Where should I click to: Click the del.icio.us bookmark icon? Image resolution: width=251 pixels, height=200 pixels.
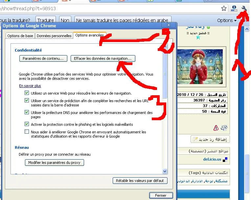click(x=225, y=160)
